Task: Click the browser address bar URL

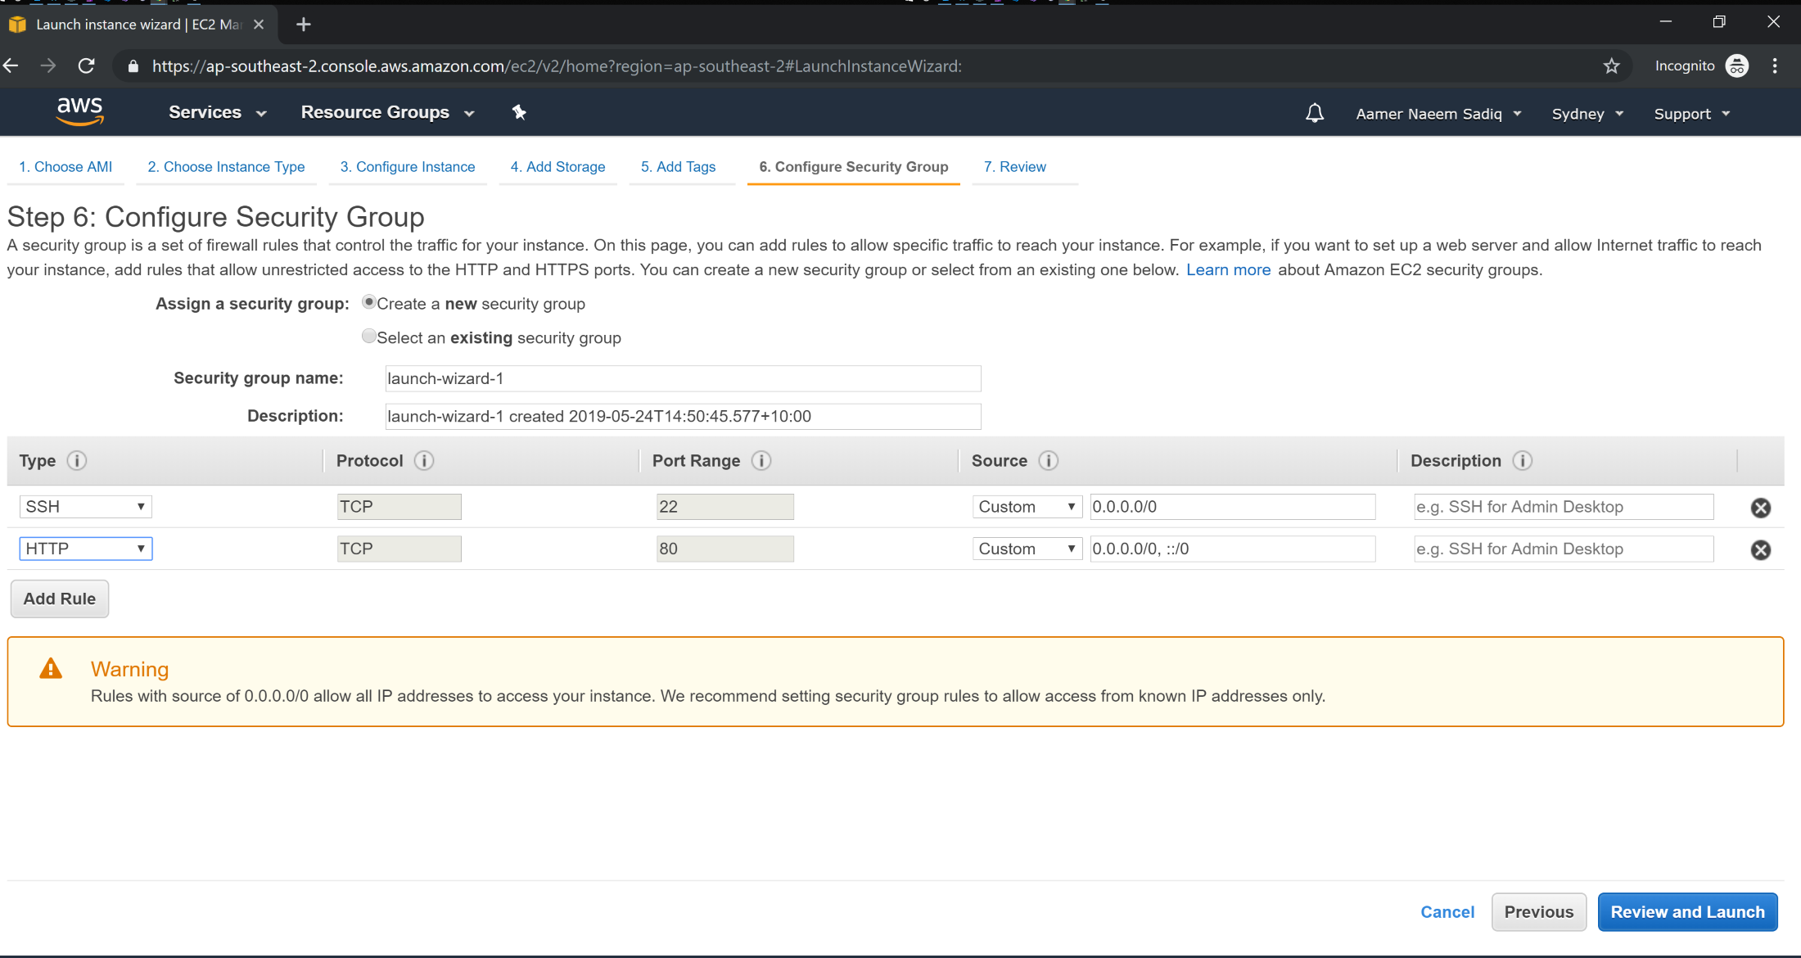Action: tap(557, 66)
